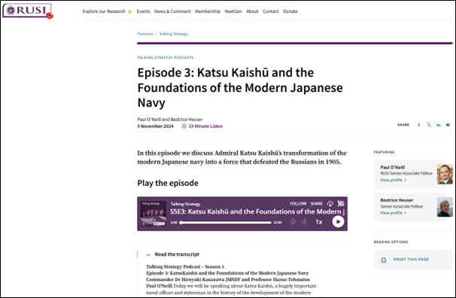Viewport: 456px width, 298px height.
Task: Play the podcast episode
Action: (x=338, y=222)
